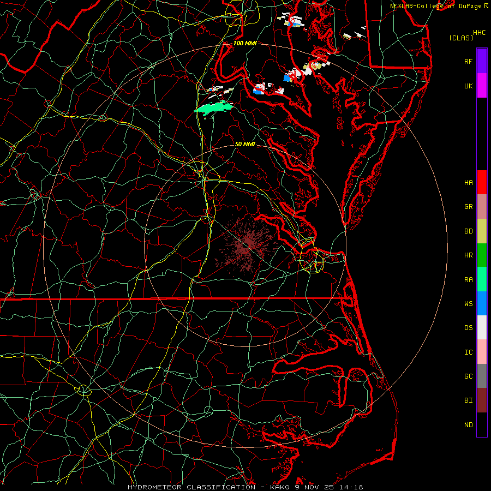Click the RF legend label

point(468,61)
